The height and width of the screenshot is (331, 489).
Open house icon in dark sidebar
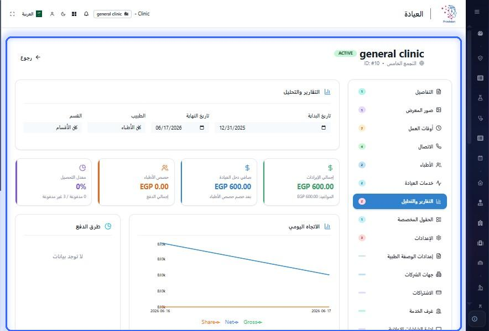pos(480,183)
